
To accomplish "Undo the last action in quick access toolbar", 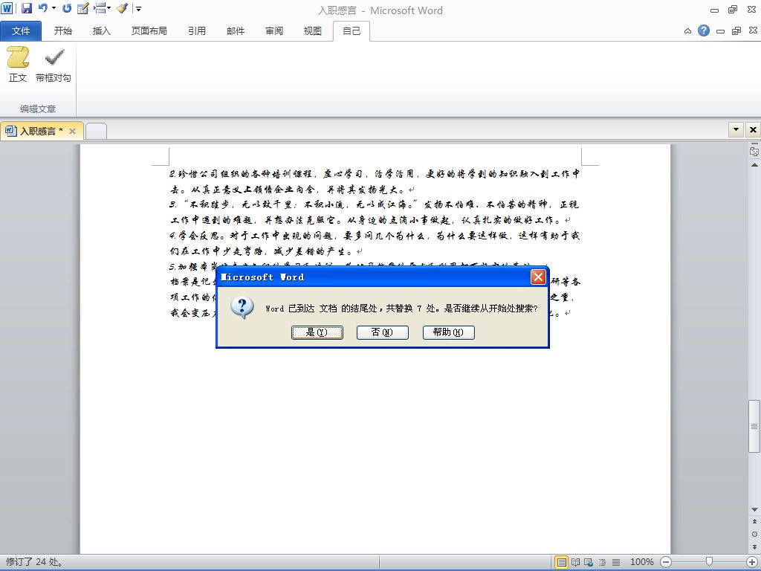I will (42, 7).
